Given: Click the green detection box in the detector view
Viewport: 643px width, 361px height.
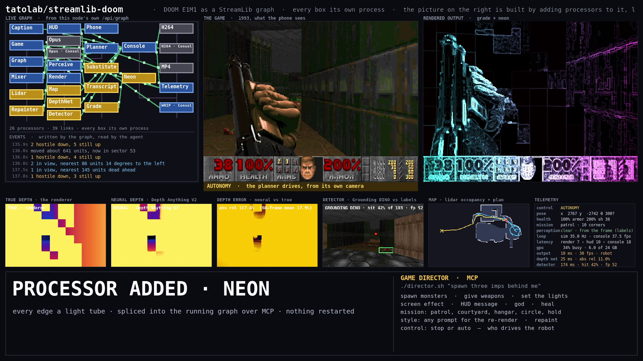Looking at the screenshot, I should (386, 250).
